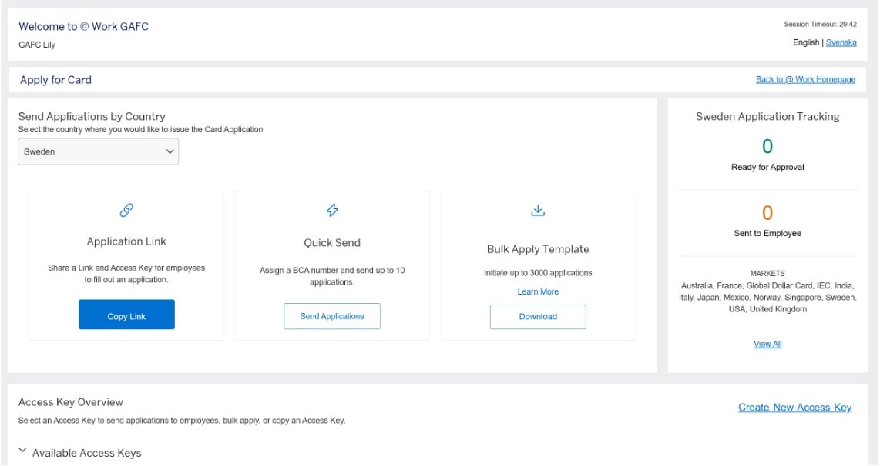The height and width of the screenshot is (466, 880).
Task: Open the Learn More link
Action: 538,291
